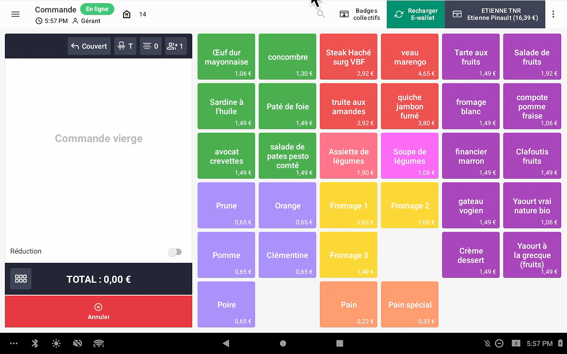Add Tarte aux fruits to order
The width and height of the screenshot is (567, 354).
[x=471, y=57]
